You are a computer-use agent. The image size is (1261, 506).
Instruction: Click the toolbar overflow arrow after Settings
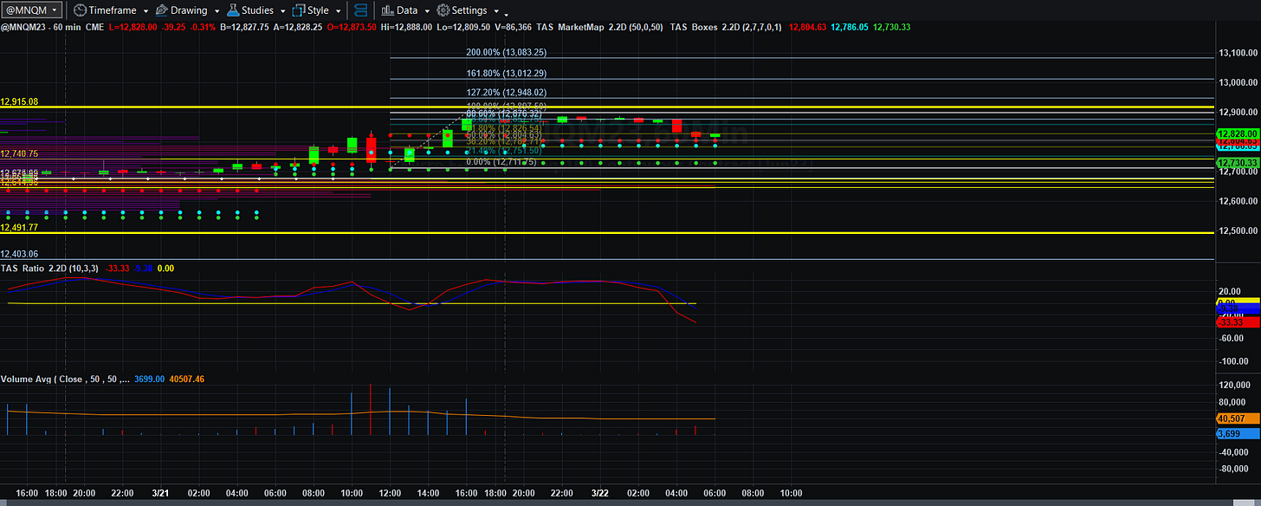[x=507, y=16]
